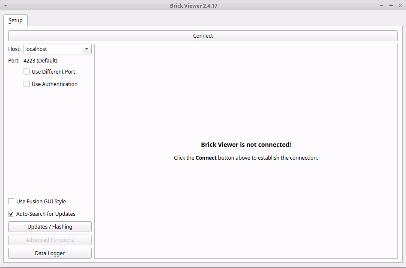Close the Brick Viewer window

point(400,6)
